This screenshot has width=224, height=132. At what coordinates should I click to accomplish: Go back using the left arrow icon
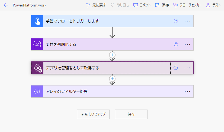point(6,5)
